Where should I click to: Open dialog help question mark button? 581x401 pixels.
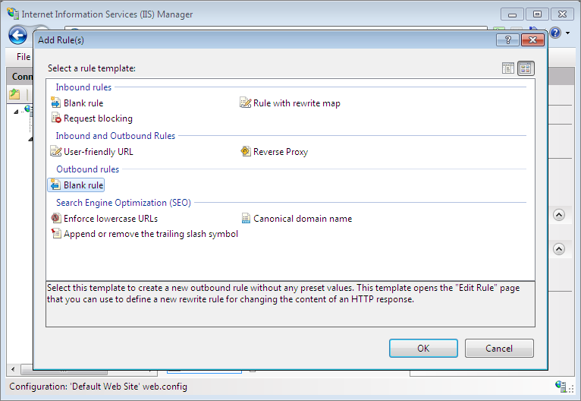pyautogui.click(x=508, y=39)
